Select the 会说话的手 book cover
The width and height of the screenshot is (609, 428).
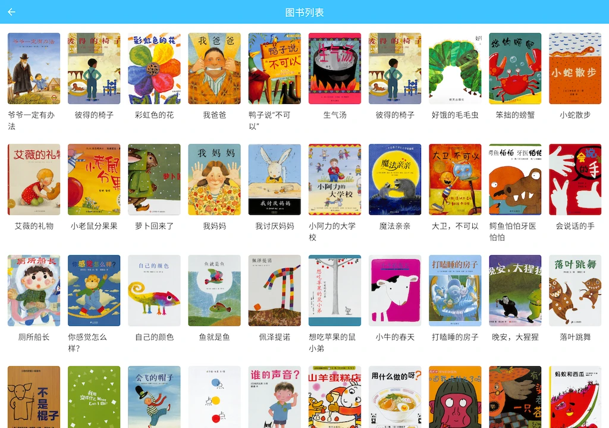pos(575,180)
